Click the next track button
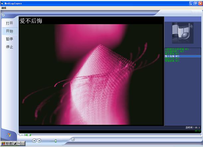The image size is (203, 147). [x=39, y=140]
